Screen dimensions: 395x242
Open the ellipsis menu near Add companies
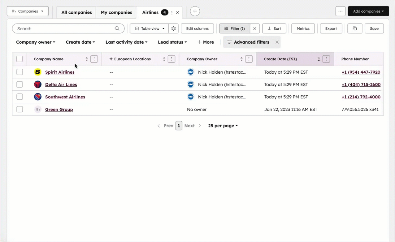click(340, 11)
